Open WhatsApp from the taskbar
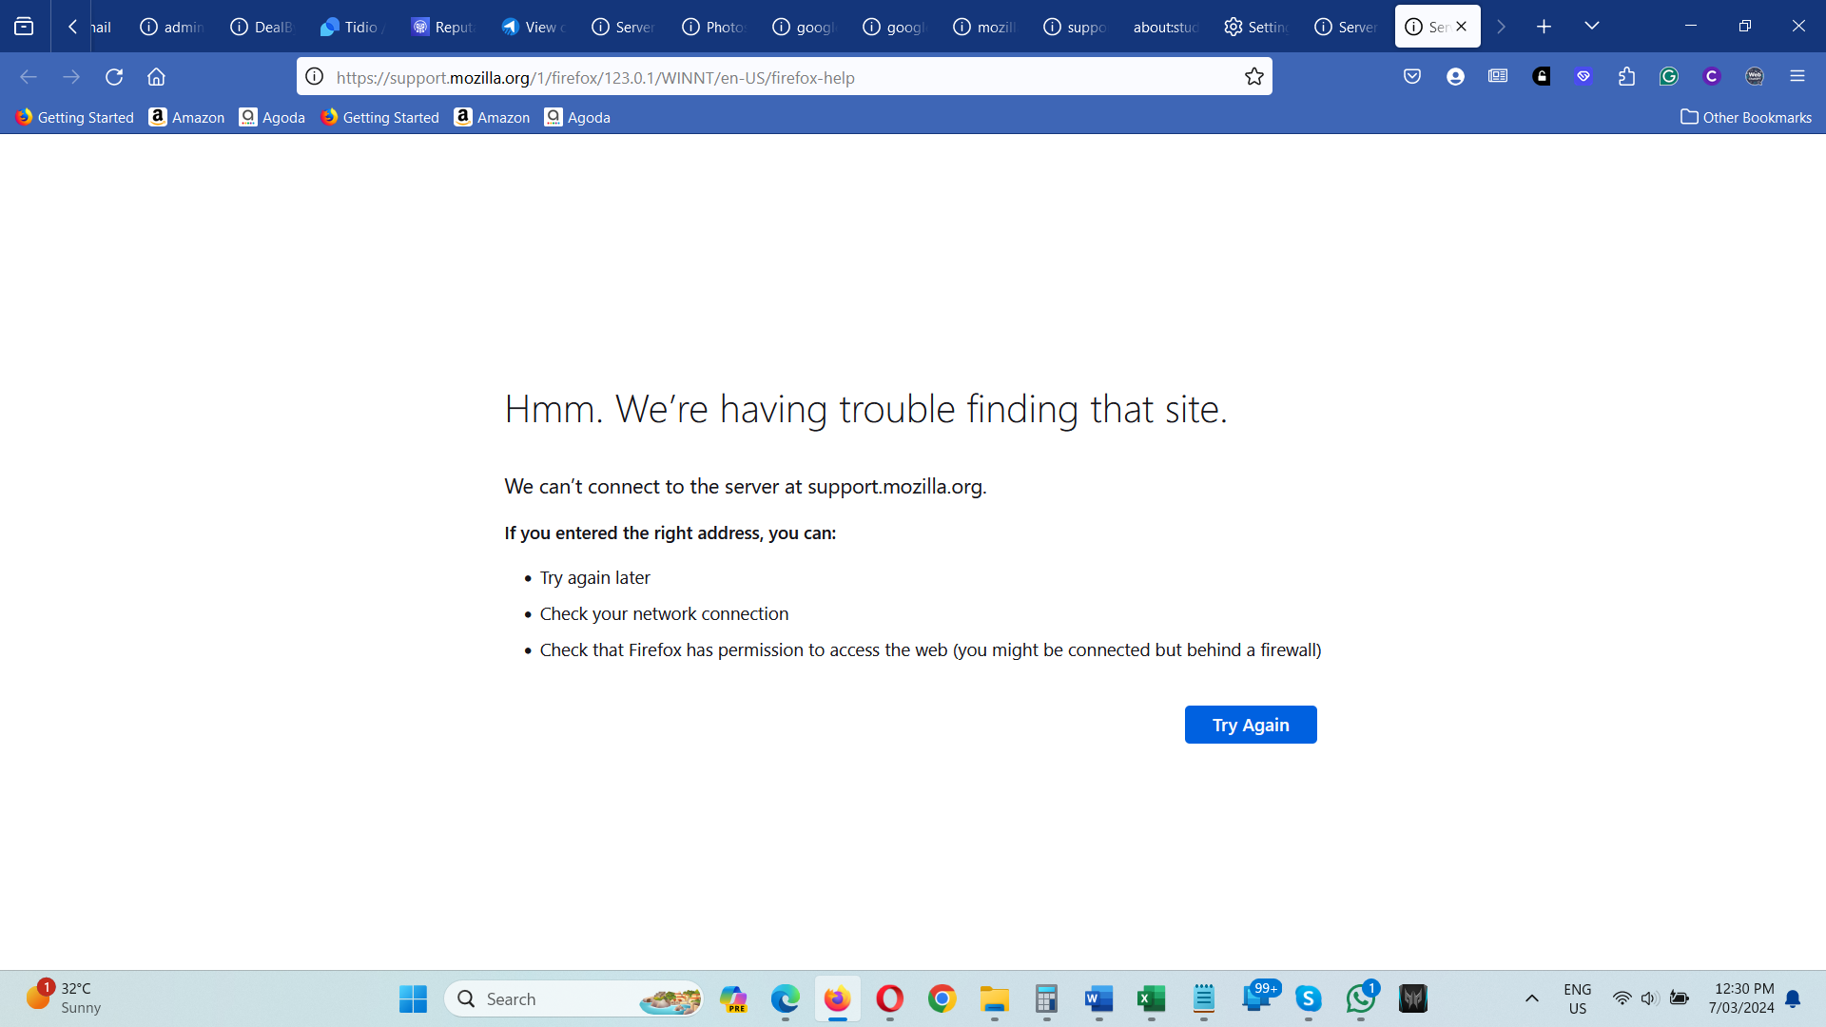1826x1027 pixels. pos(1360,998)
